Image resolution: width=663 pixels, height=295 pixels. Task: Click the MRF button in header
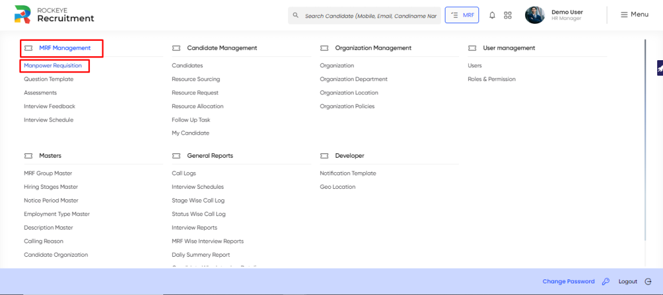click(x=462, y=15)
